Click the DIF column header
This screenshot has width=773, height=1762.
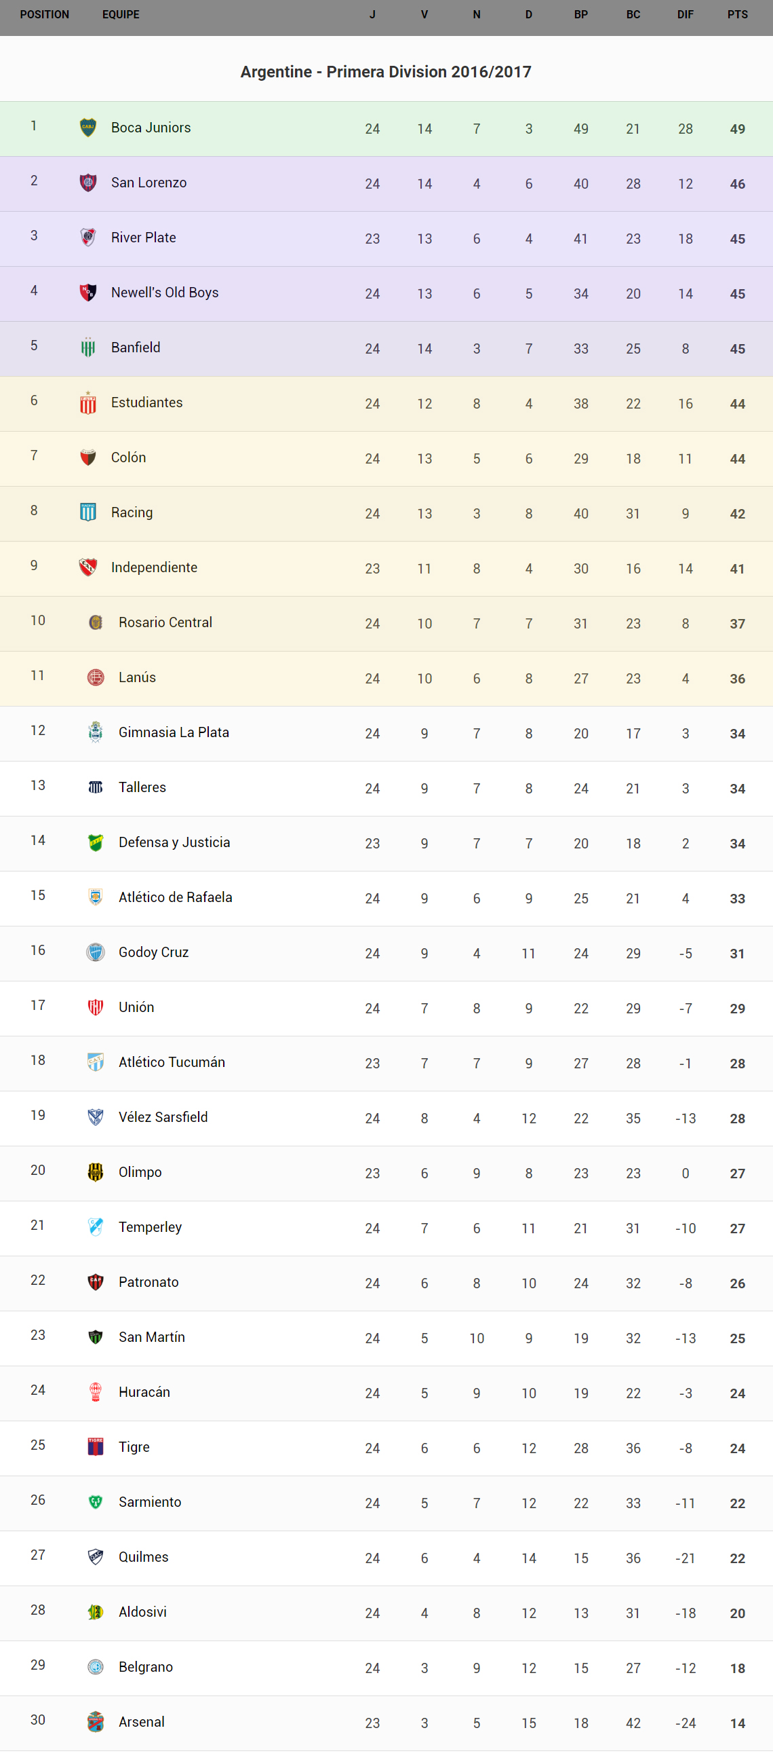(x=686, y=14)
